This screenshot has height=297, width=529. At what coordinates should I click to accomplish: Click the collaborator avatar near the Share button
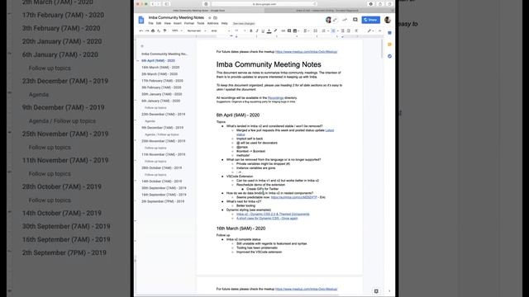point(329,20)
